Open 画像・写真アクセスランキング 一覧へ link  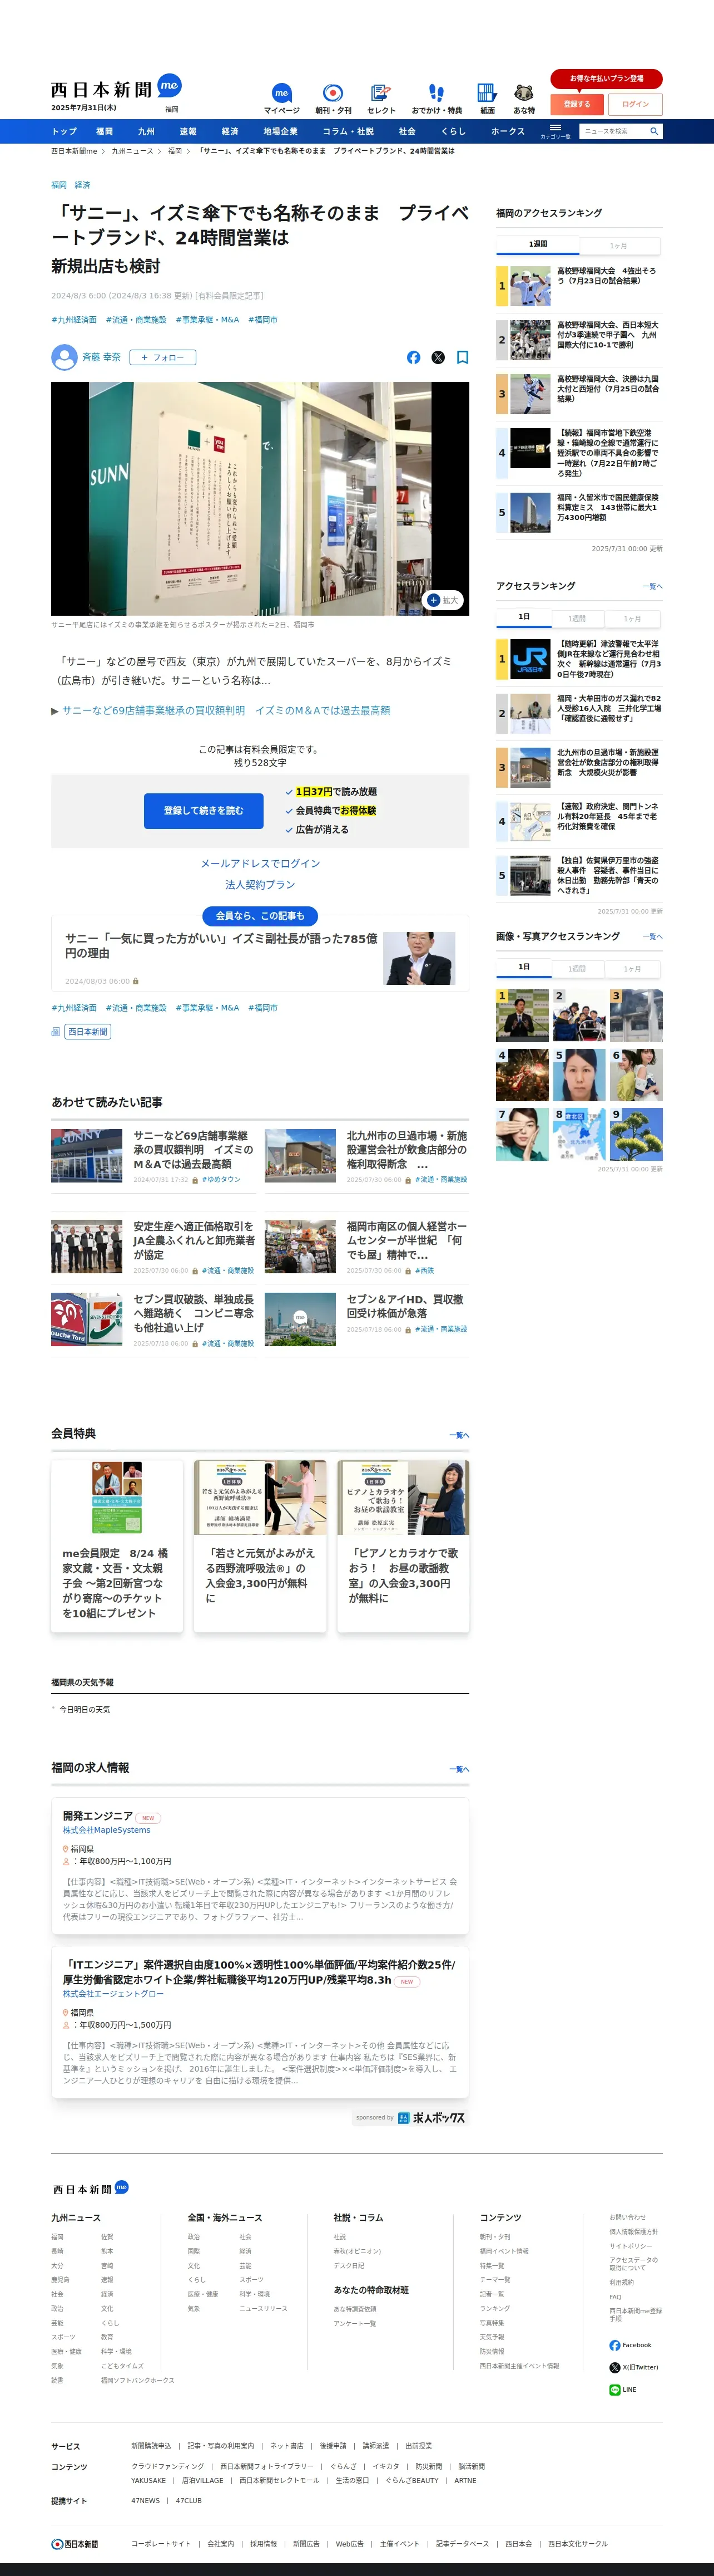(x=652, y=937)
